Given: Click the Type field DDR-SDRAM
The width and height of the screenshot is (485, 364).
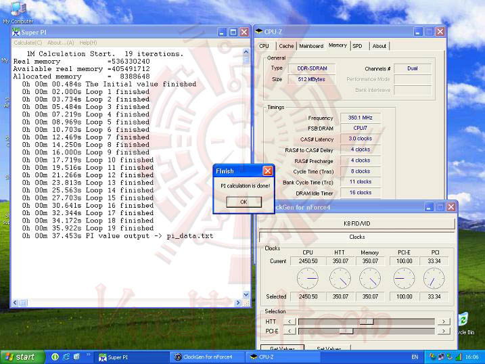Looking at the screenshot, I should (312, 68).
